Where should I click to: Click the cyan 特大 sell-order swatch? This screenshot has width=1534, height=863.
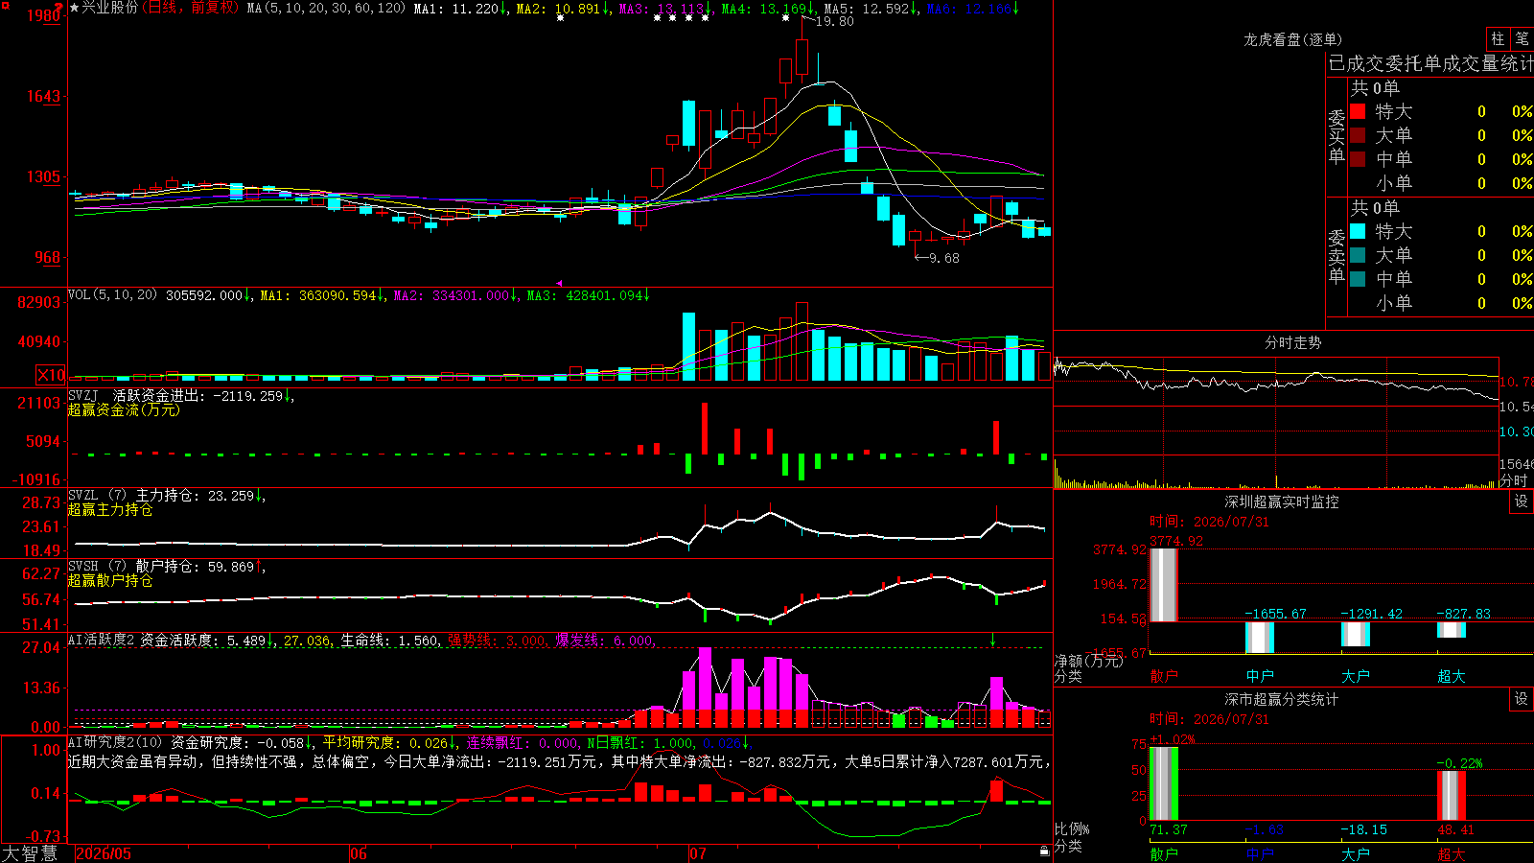[x=1358, y=231]
